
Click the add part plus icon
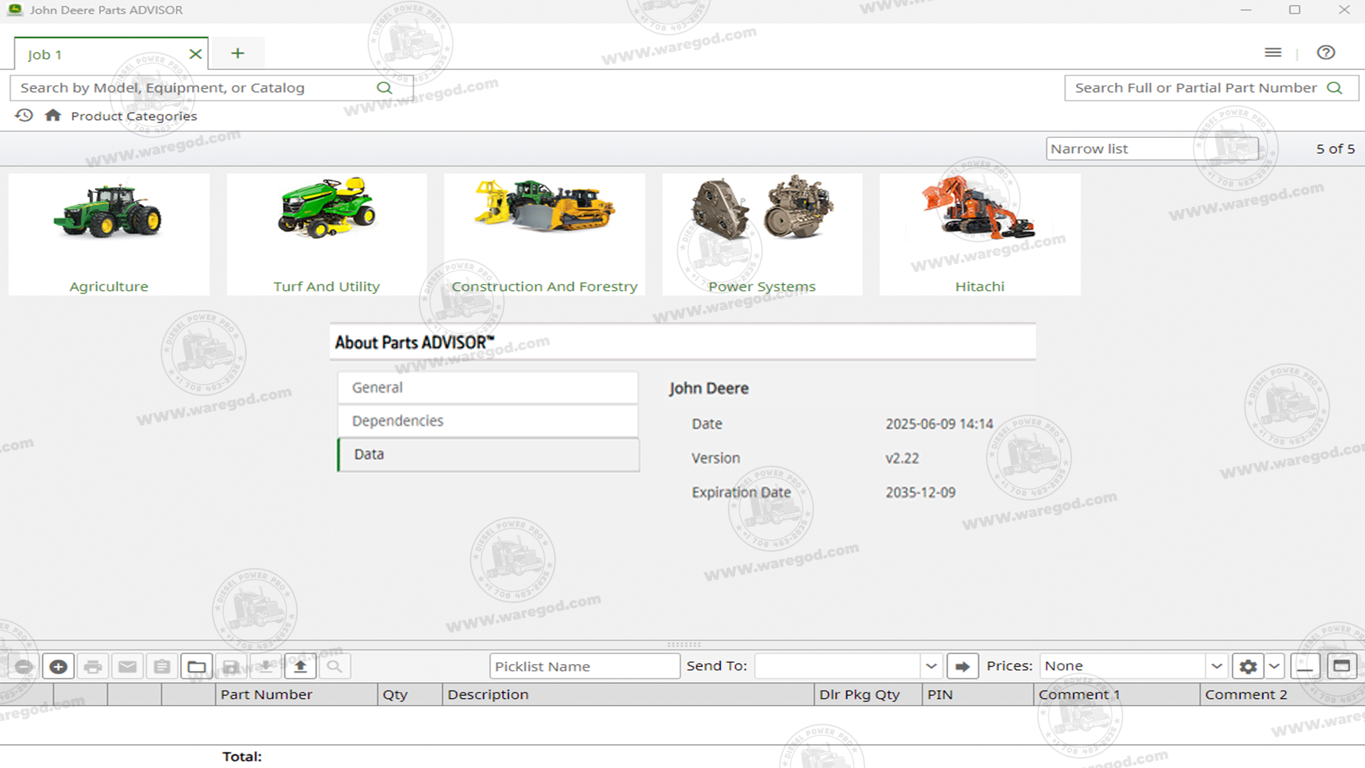[58, 666]
